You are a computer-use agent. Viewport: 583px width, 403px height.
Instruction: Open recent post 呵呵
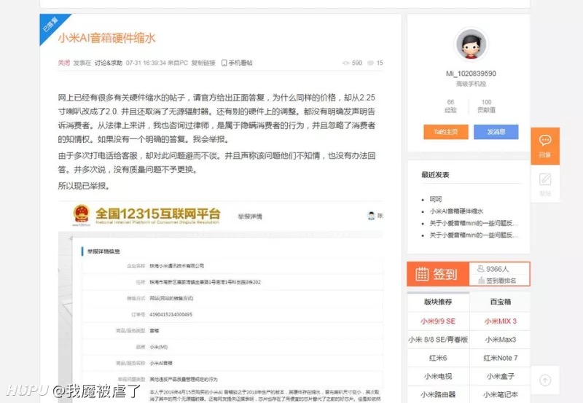(436, 199)
